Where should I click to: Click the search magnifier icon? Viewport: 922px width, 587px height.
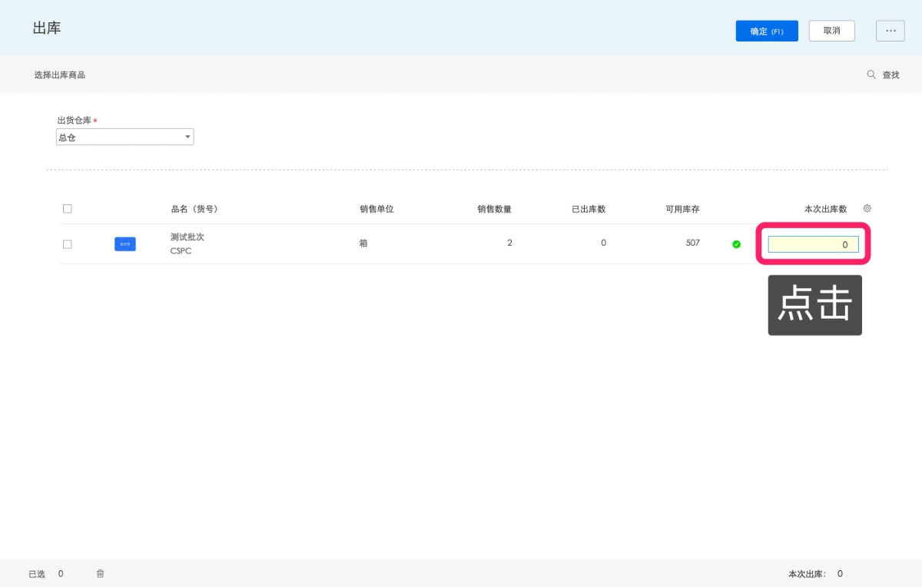click(x=871, y=75)
